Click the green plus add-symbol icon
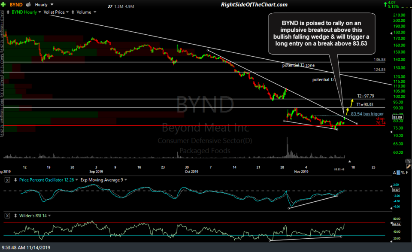Image resolution: width=412 pixels, height=252 pixels. (x=3, y=4)
